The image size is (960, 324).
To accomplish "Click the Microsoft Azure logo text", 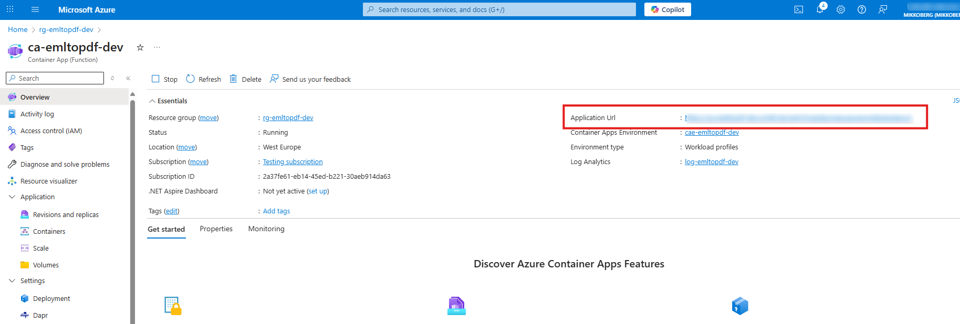I will tap(87, 9).
